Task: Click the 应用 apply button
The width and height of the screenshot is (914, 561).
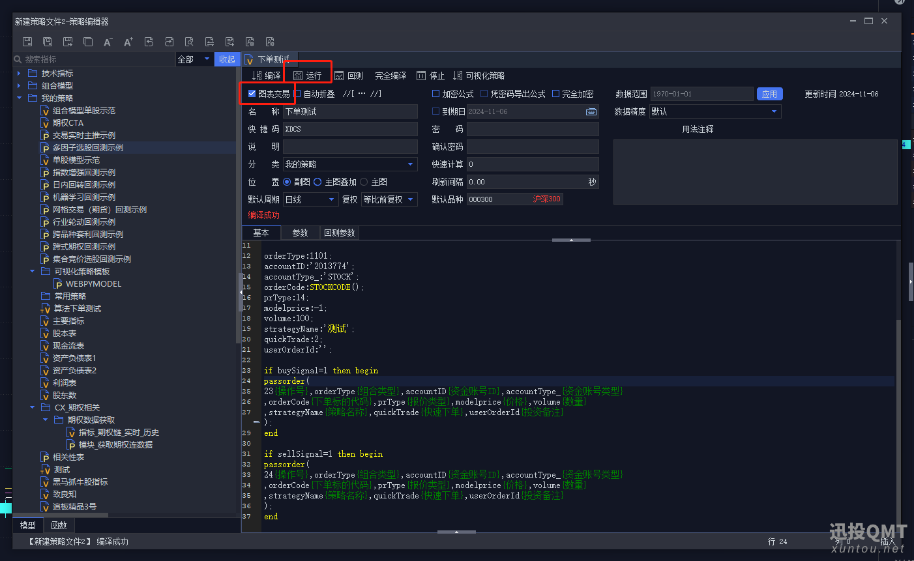Action: (769, 94)
